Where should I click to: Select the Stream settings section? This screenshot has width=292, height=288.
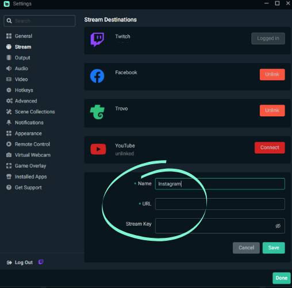(x=23, y=47)
